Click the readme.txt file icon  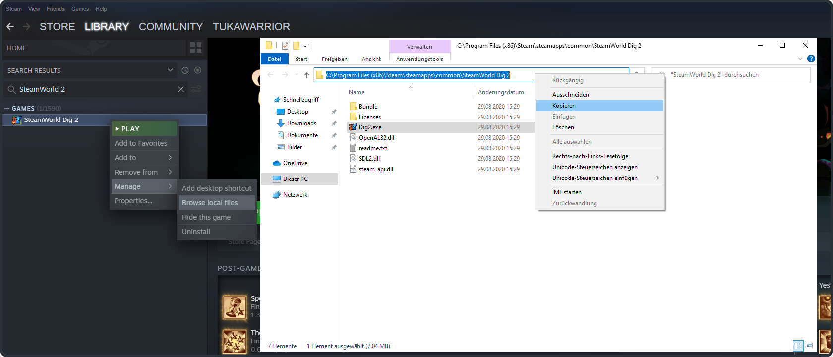353,148
